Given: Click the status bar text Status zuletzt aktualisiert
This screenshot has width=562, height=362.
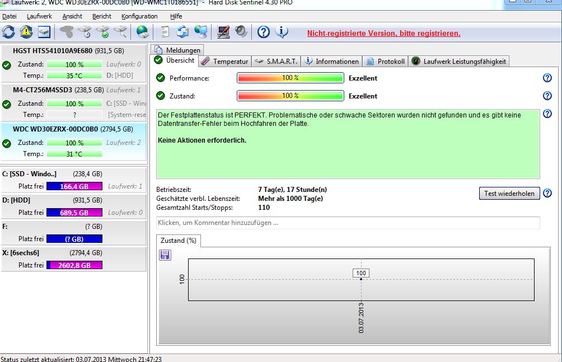Looking at the screenshot, I should point(81,359).
